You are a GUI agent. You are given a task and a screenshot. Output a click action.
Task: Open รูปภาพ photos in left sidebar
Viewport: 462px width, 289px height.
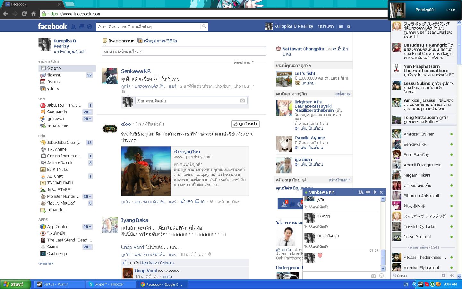[67, 89]
